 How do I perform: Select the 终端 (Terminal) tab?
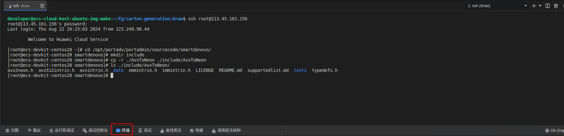pos(123,131)
